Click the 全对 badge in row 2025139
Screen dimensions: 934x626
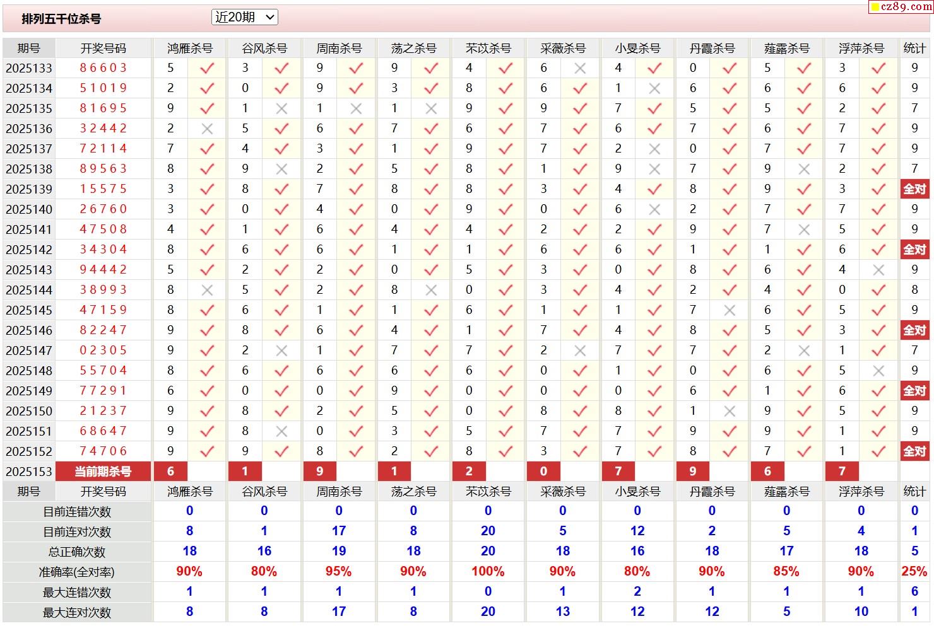pyautogui.click(x=914, y=189)
